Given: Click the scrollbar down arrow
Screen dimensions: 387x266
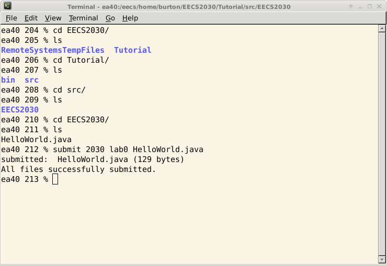Looking at the screenshot, I should [x=382, y=260].
